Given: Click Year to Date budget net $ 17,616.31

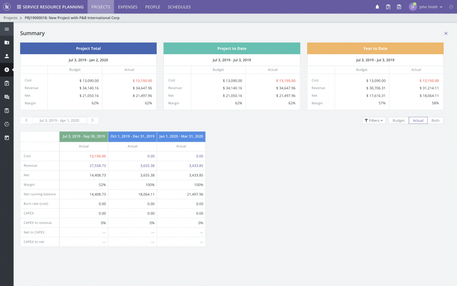Looking at the screenshot, I should point(376,96).
